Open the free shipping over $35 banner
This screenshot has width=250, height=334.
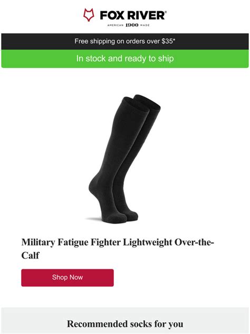click(125, 41)
